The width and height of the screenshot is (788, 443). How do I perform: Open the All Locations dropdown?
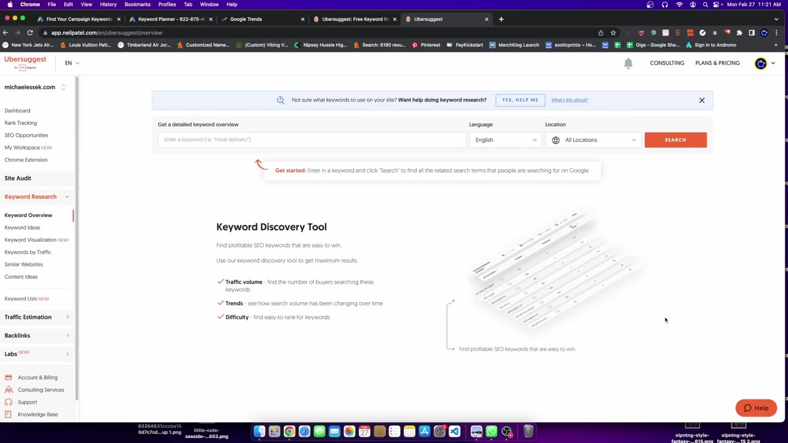coord(593,140)
